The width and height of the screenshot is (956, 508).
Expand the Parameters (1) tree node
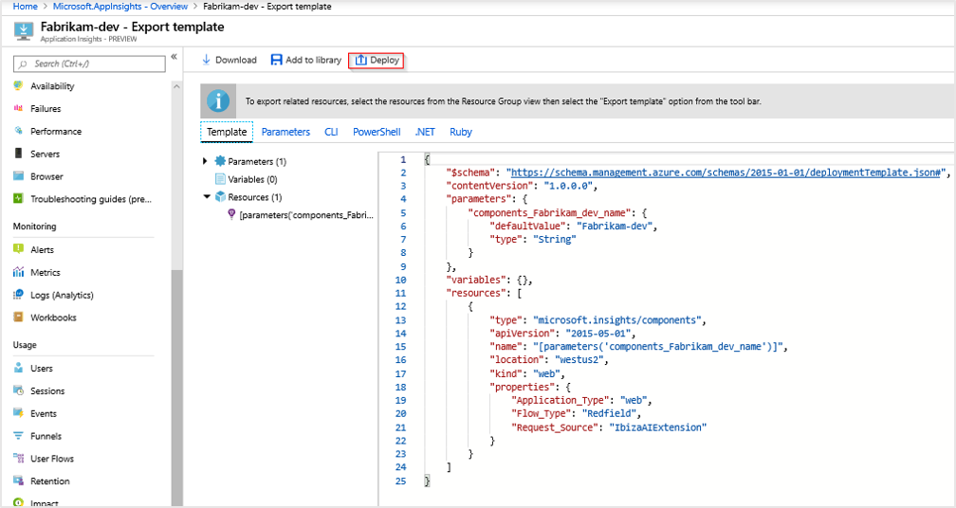(x=206, y=162)
